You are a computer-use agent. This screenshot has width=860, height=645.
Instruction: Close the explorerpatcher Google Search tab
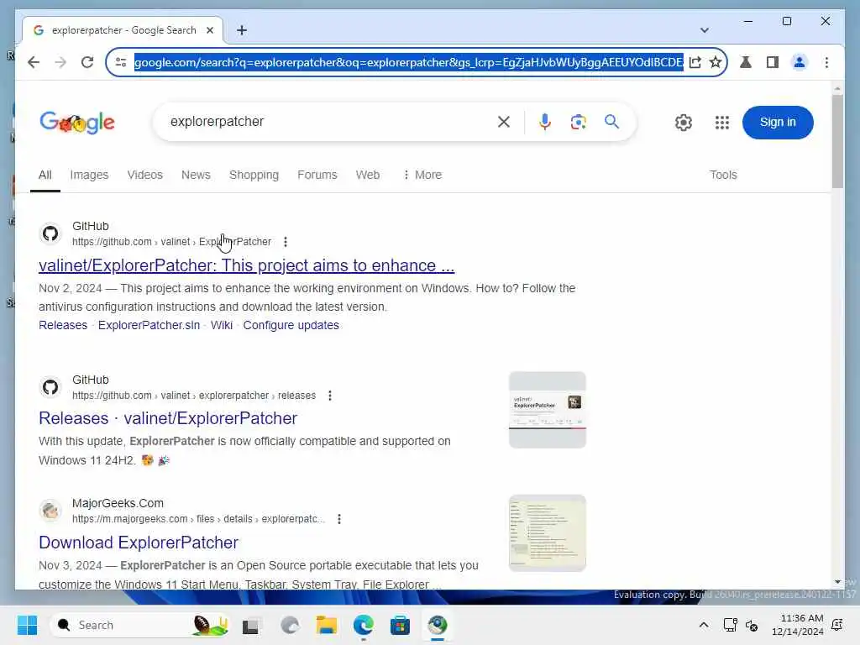pos(209,30)
